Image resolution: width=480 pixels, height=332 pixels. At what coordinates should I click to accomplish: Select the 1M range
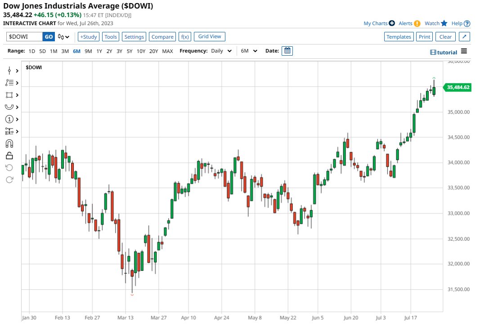[54, 51]
